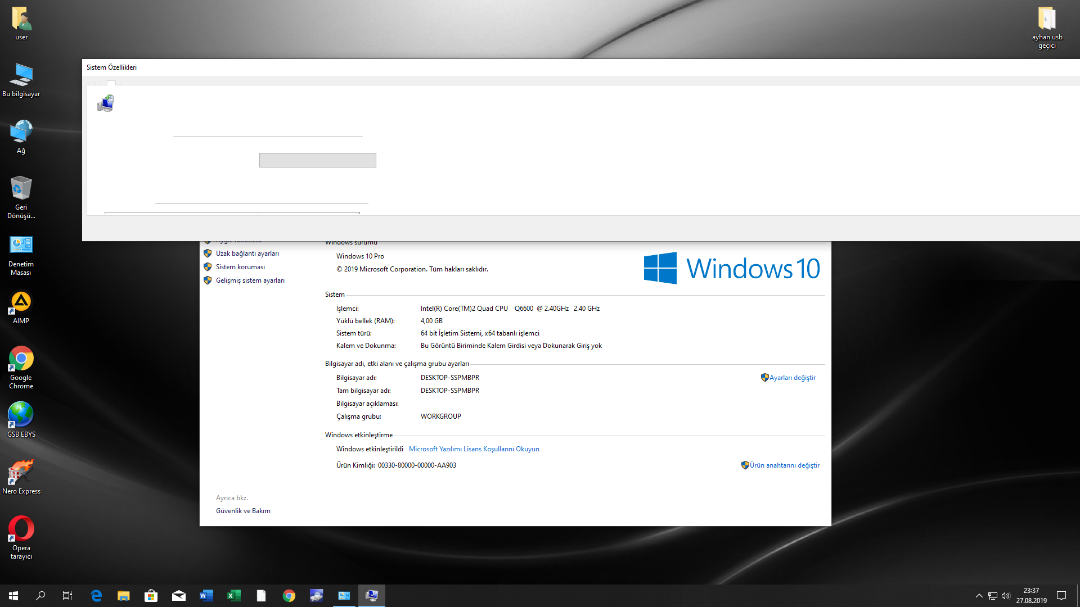Open Gelişmiş sistem ayarları
This screenshot has width=1080, height=607.
[250, 280]
